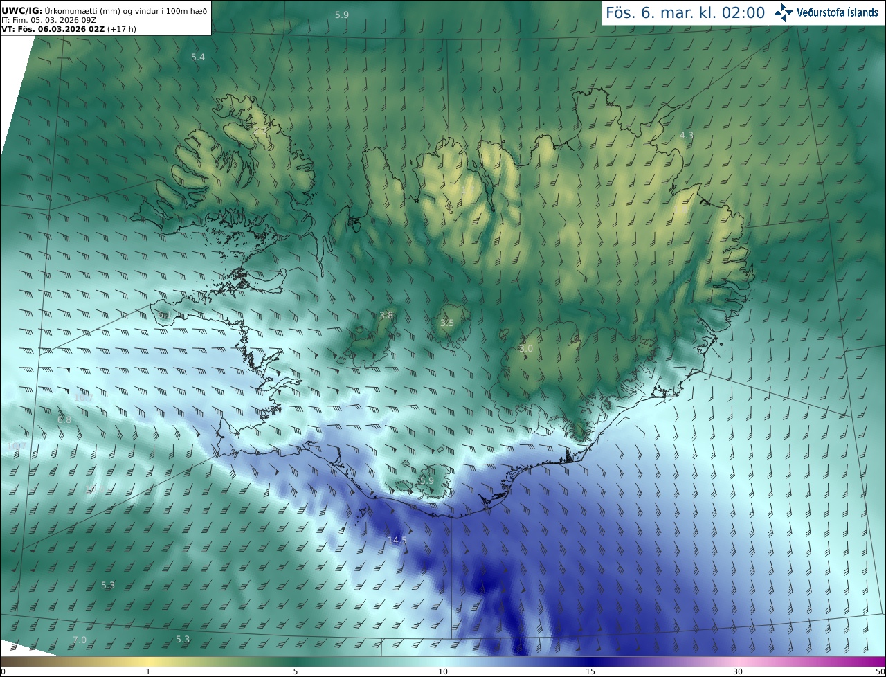The width and height of the screenshot is (886, 677).
Task: Click the 14.5 precipitation value on the map
Action: click(397, 540)
